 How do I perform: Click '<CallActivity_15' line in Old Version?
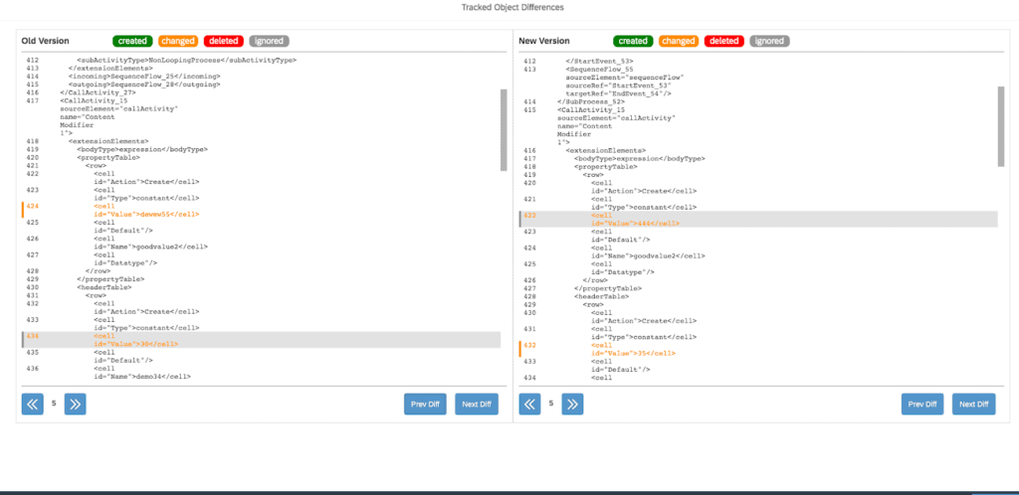(94, 100)
